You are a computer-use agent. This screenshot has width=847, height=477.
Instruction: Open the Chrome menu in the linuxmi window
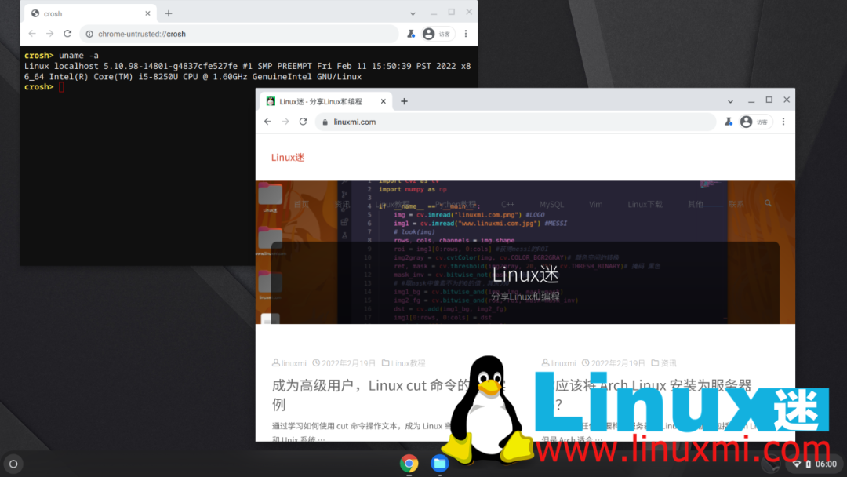click(783, 122)
